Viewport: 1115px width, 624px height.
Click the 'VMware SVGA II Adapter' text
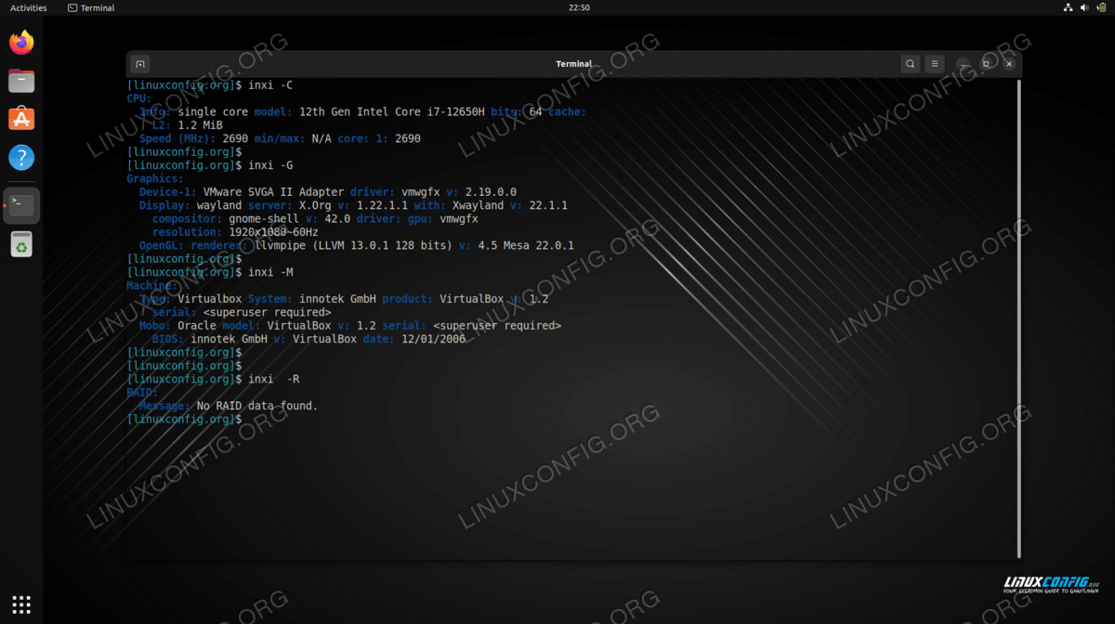273,192
